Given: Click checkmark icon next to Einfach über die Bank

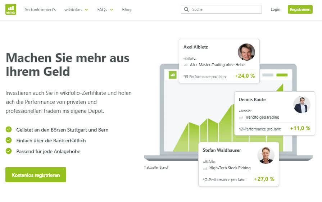Looking at the screenshot, I should coord(9,140).
